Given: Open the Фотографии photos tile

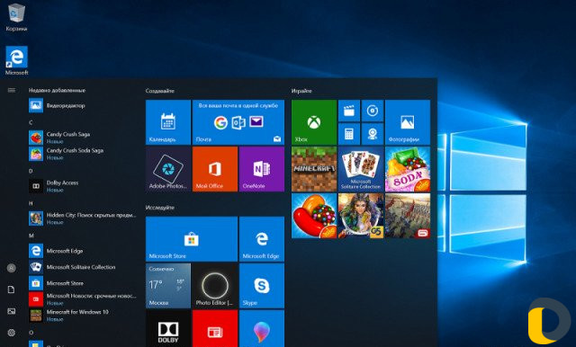Looking at the screenshot, I should 408,122.
